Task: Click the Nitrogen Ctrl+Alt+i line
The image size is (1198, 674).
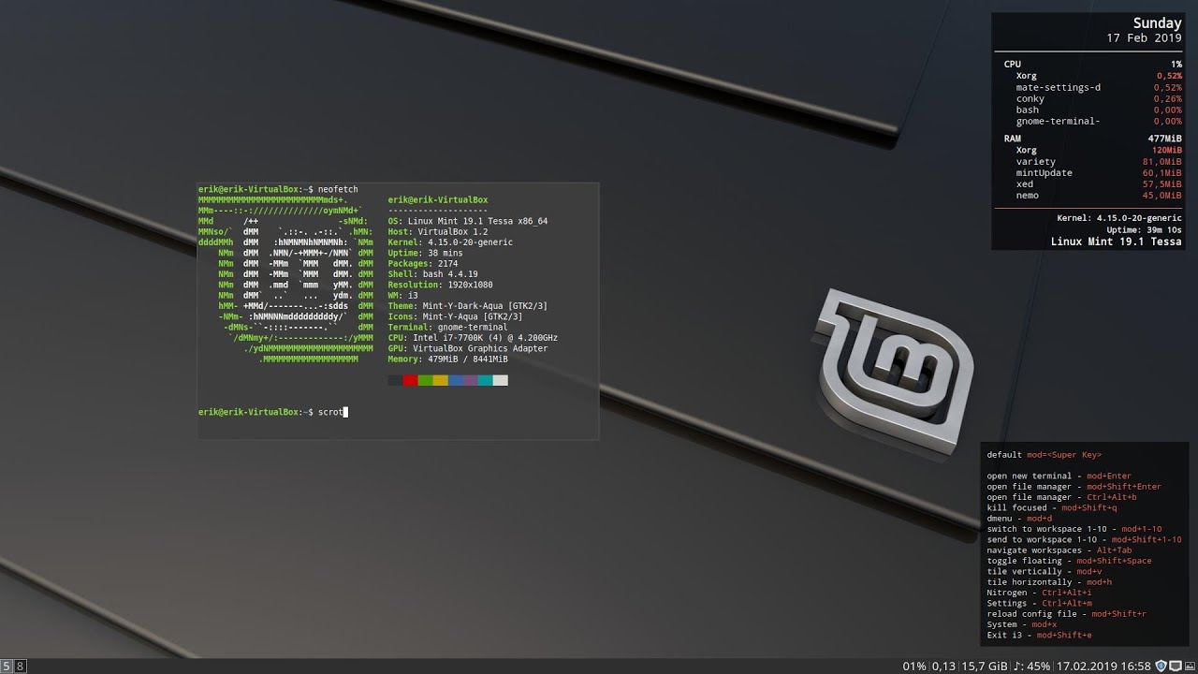Action: tap(1039, 593)
